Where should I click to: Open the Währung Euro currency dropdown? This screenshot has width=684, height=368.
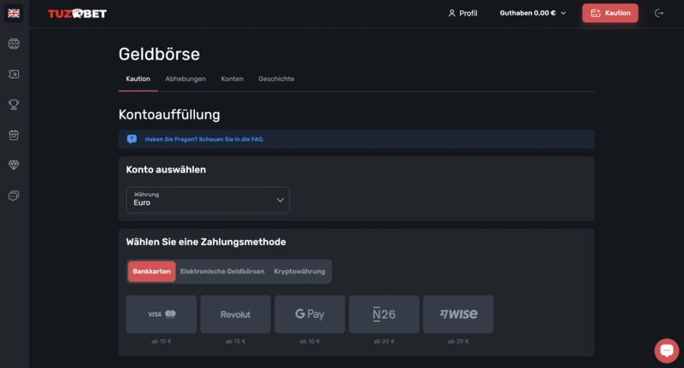click(x=208, y=200)
